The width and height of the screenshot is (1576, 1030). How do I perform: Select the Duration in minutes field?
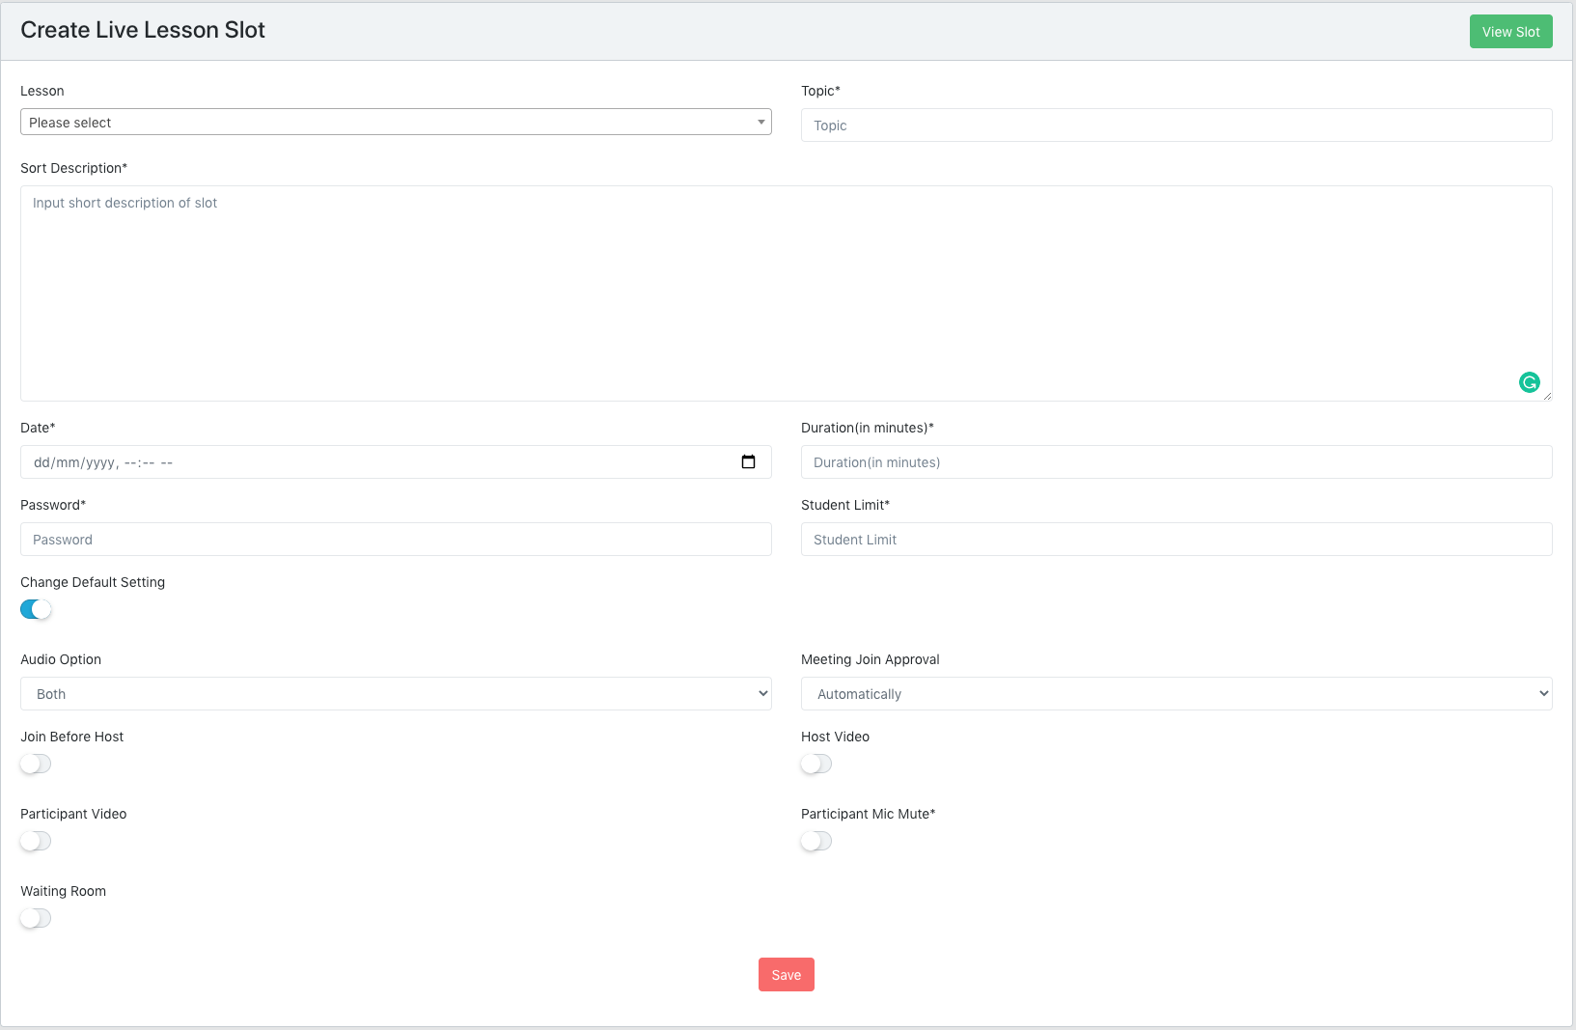point(1175,462)
